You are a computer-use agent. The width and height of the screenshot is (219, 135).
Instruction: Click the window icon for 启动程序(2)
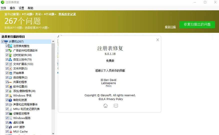(10, 77)
